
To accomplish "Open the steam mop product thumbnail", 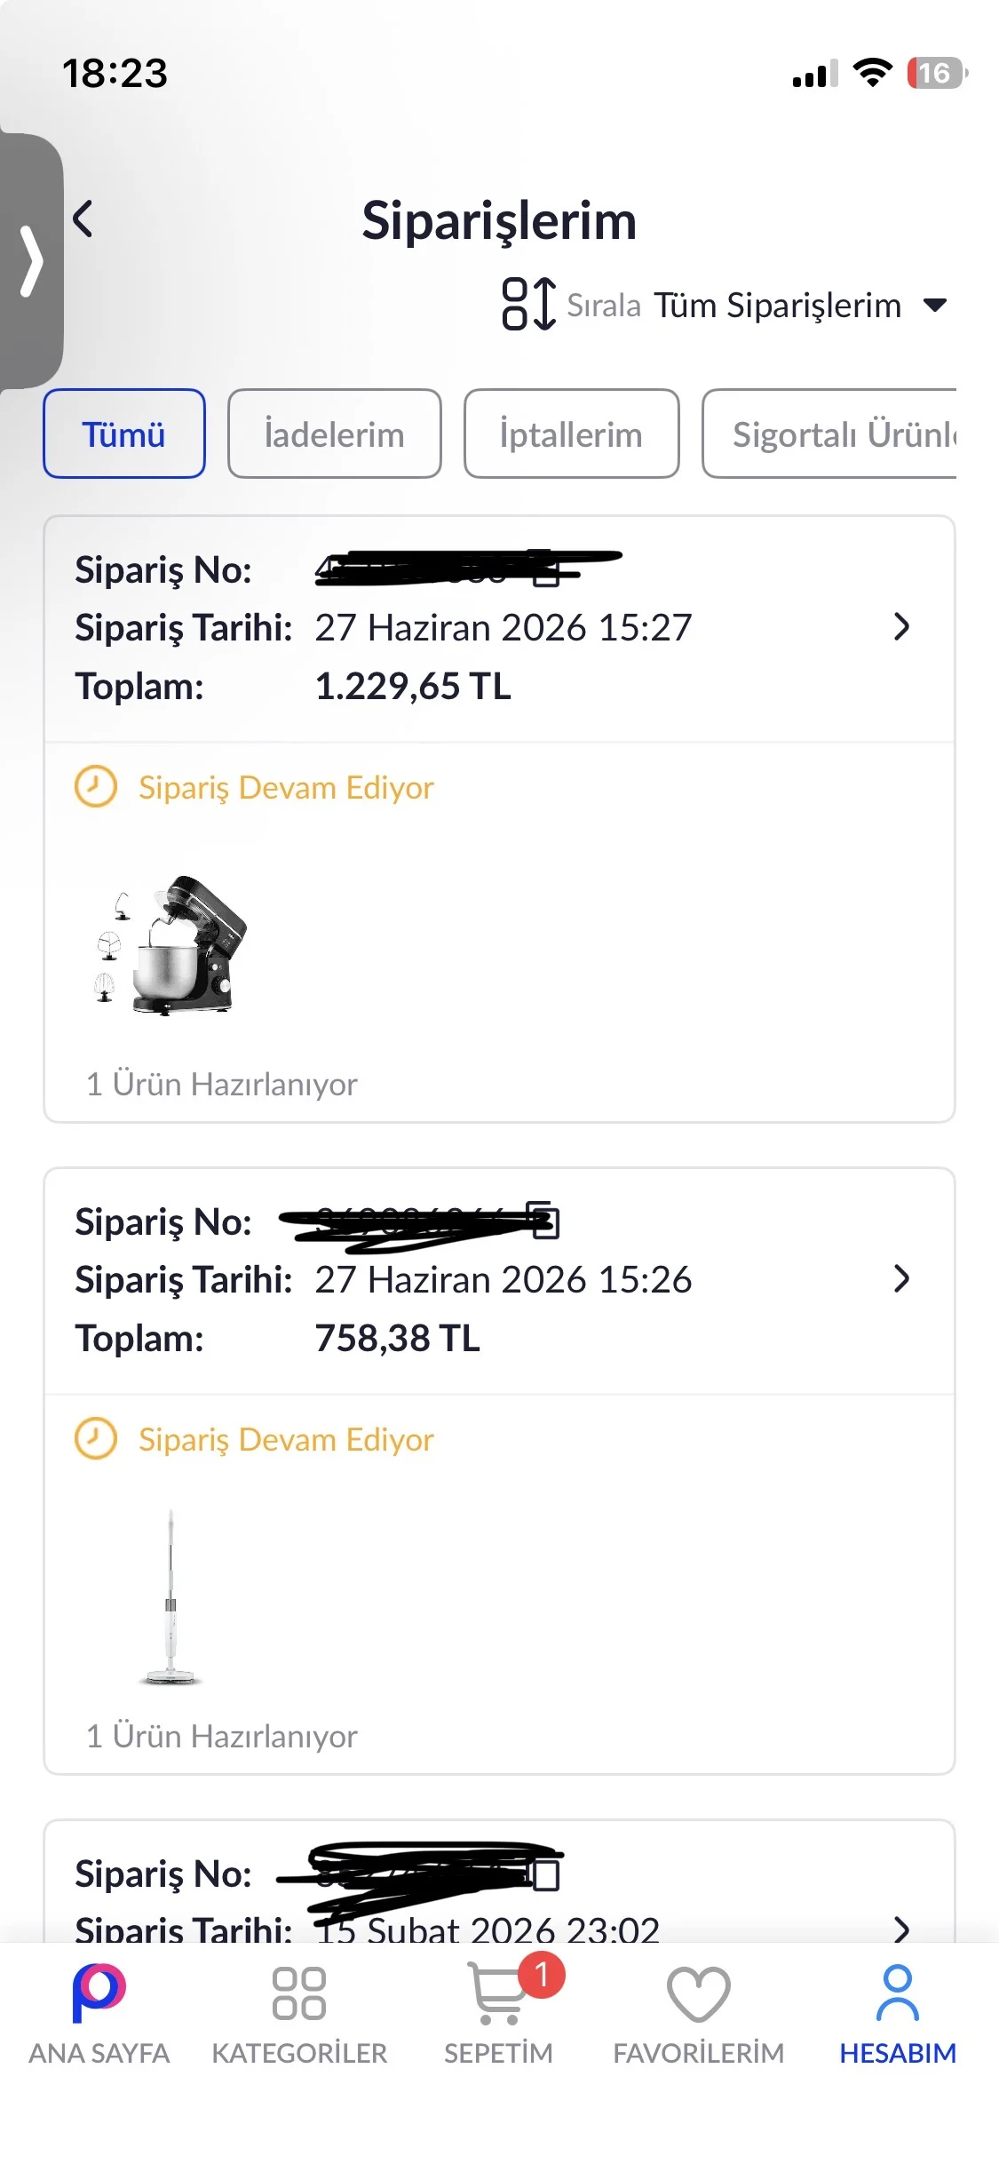I will pos(170,1596).
